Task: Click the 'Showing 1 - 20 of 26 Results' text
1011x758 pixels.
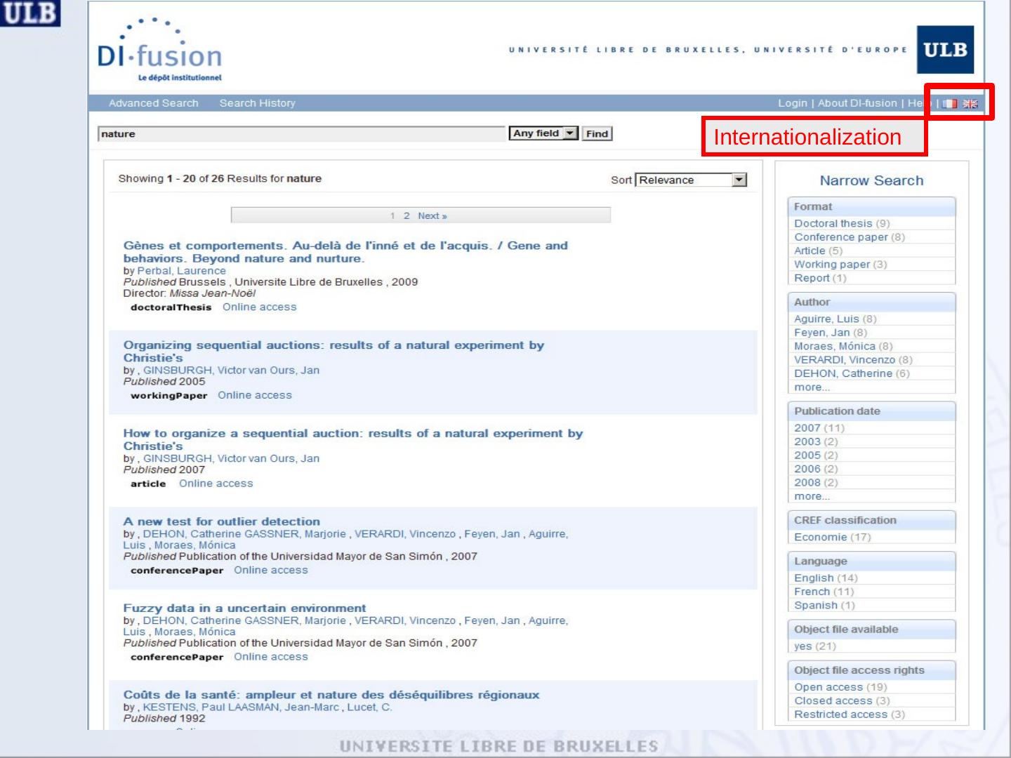Action: coord(220,179)
